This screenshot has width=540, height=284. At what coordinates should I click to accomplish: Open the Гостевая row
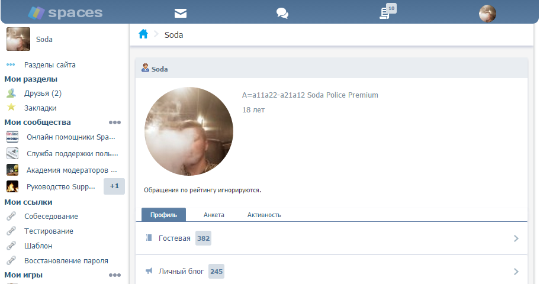pyautogui.click(x=332, y=238)
